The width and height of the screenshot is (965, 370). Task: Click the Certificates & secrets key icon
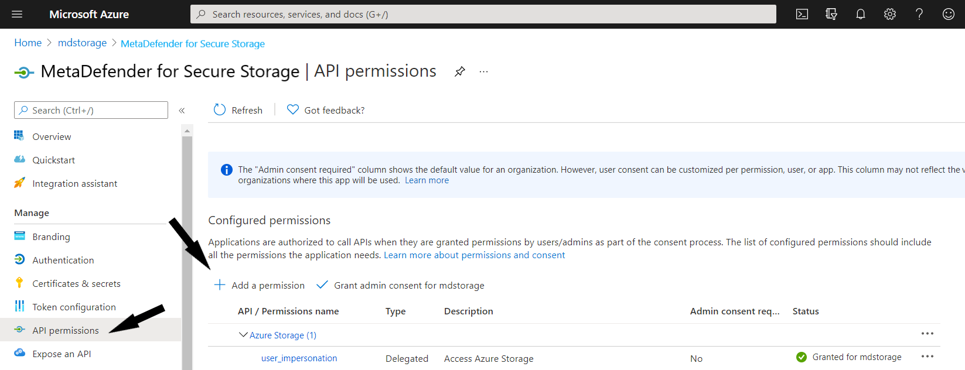(19, 283)
